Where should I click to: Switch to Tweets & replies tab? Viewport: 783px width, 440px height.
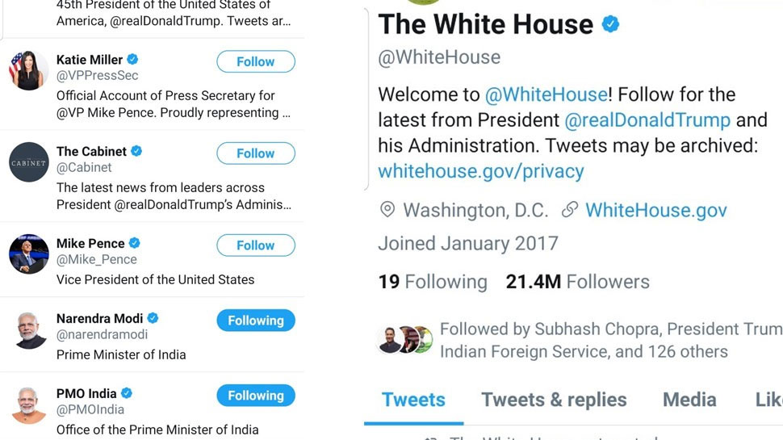point(554,400)
